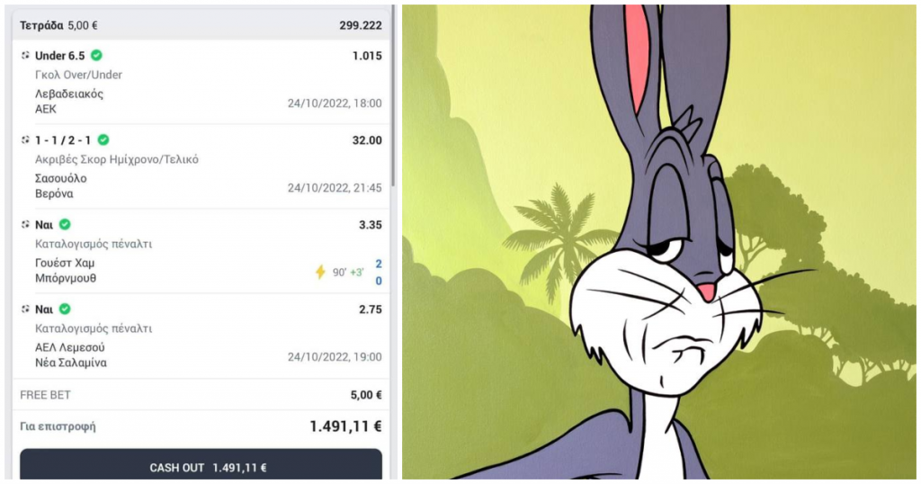Viewport: 921px width, 484px height.
Task: Click the football icon on the Γουέστ Χαμ bet
Action: coord(25,224)
